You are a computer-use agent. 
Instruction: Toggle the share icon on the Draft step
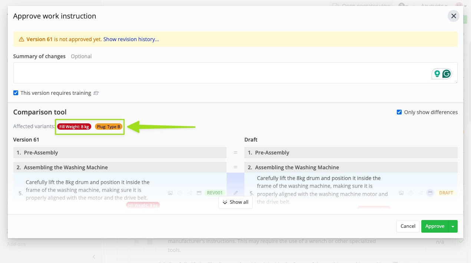tap(421, 193)
